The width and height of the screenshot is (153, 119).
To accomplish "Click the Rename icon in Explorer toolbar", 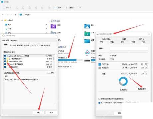I will 36,8.
